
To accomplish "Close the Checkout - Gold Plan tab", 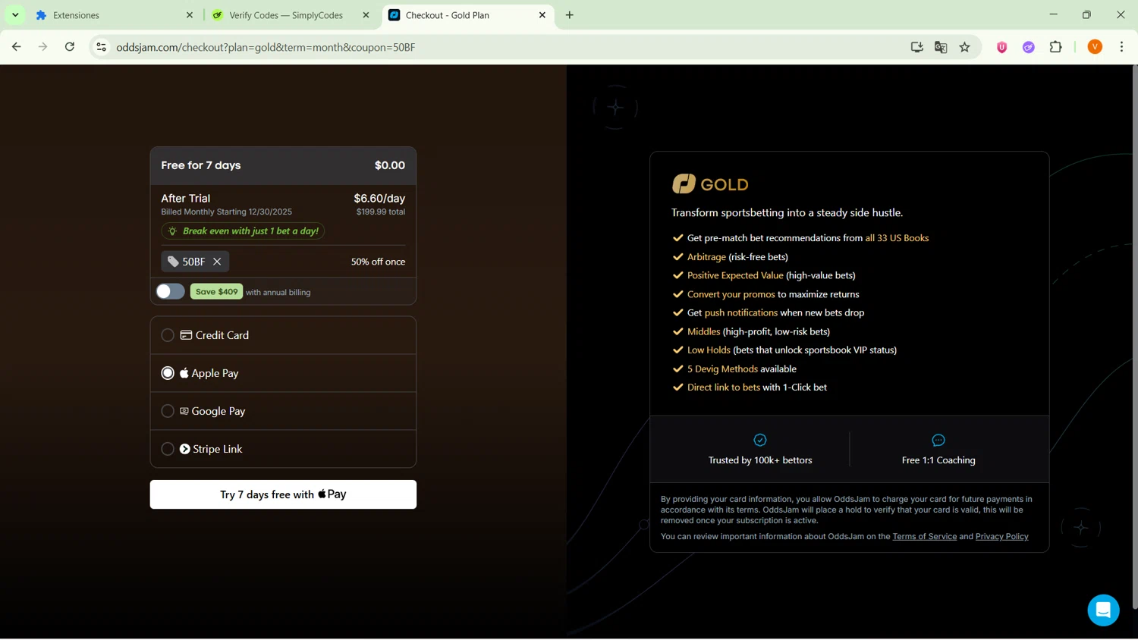I will click(542, 15).
